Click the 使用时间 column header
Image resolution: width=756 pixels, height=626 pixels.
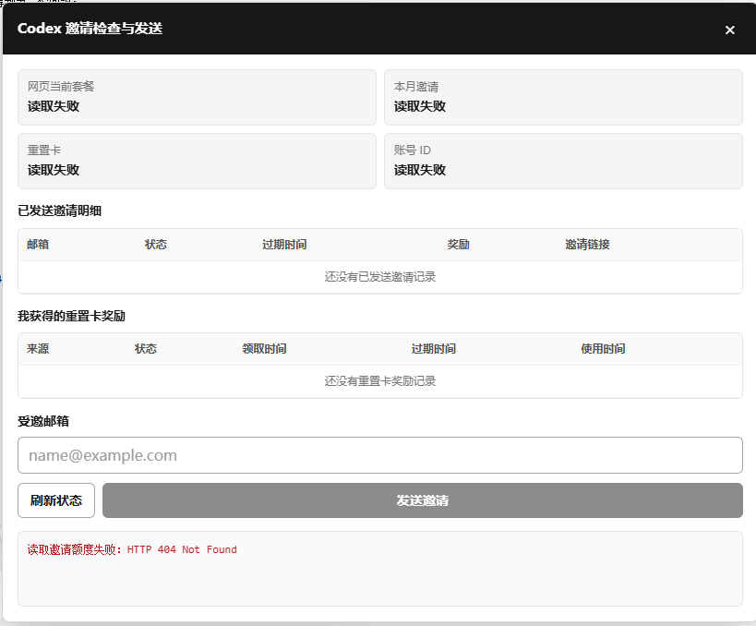603,349
